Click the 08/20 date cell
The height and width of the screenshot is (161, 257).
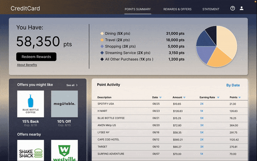pyautogui.click(x=156, y=125)
